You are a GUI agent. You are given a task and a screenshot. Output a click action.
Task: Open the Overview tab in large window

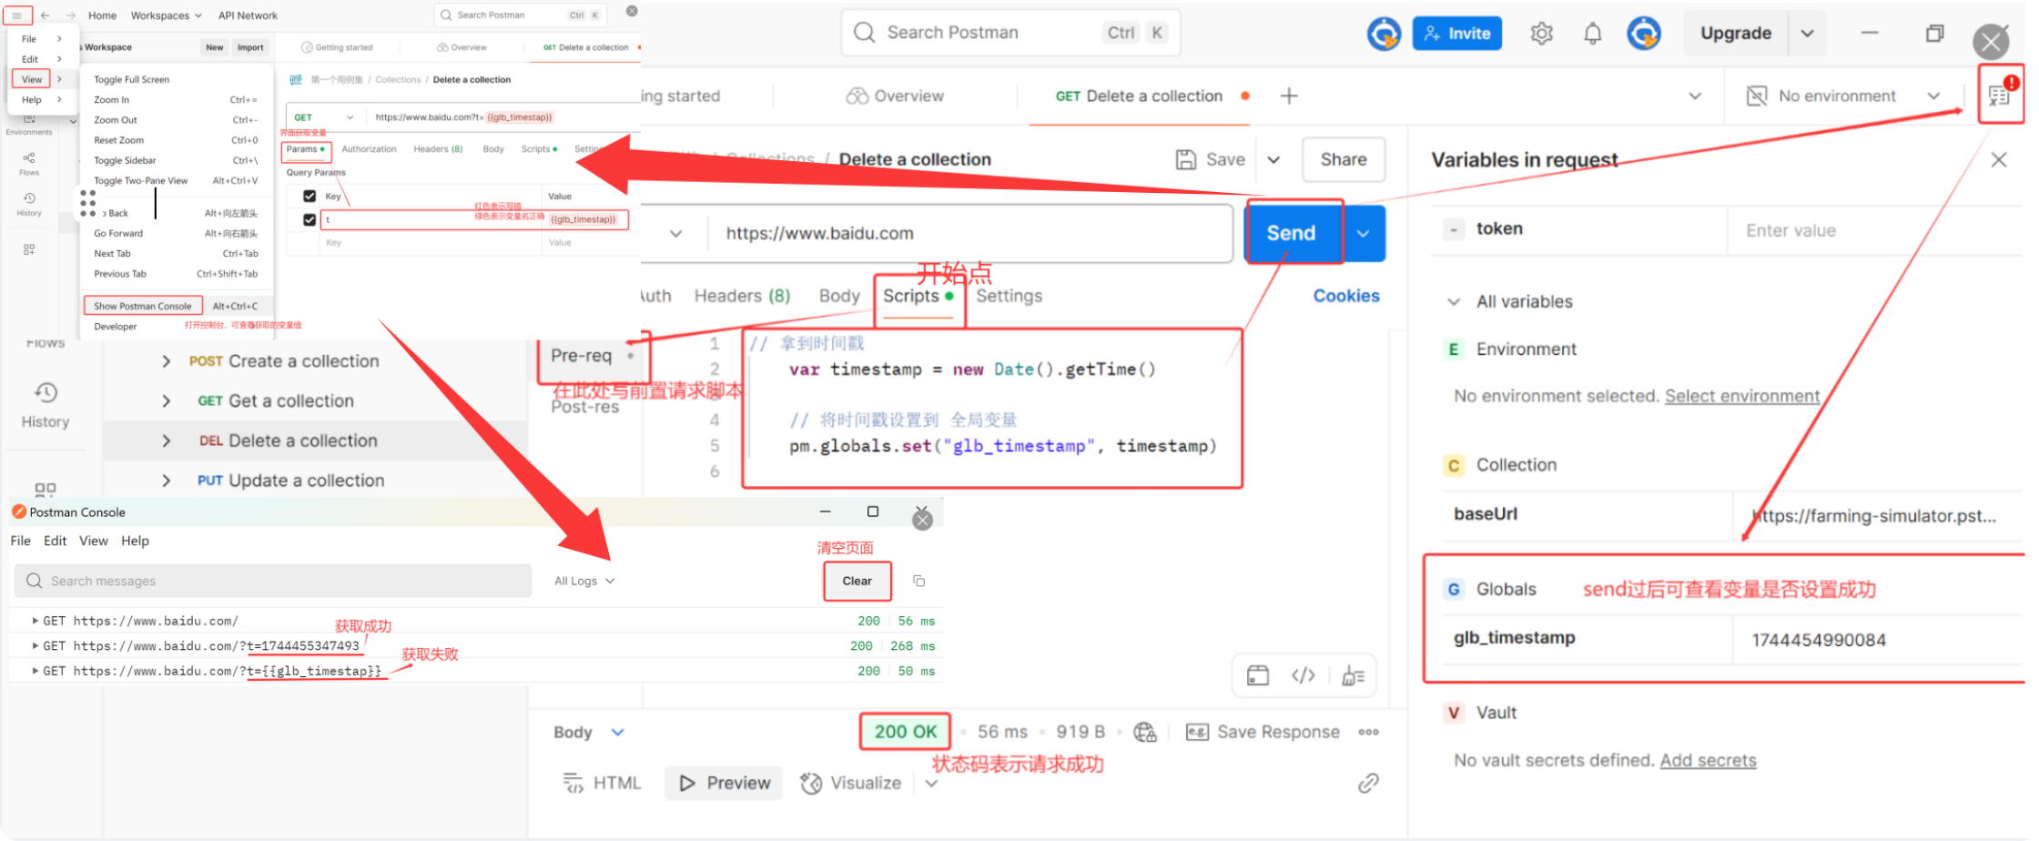pyautogui.click(x=895, y=96)
